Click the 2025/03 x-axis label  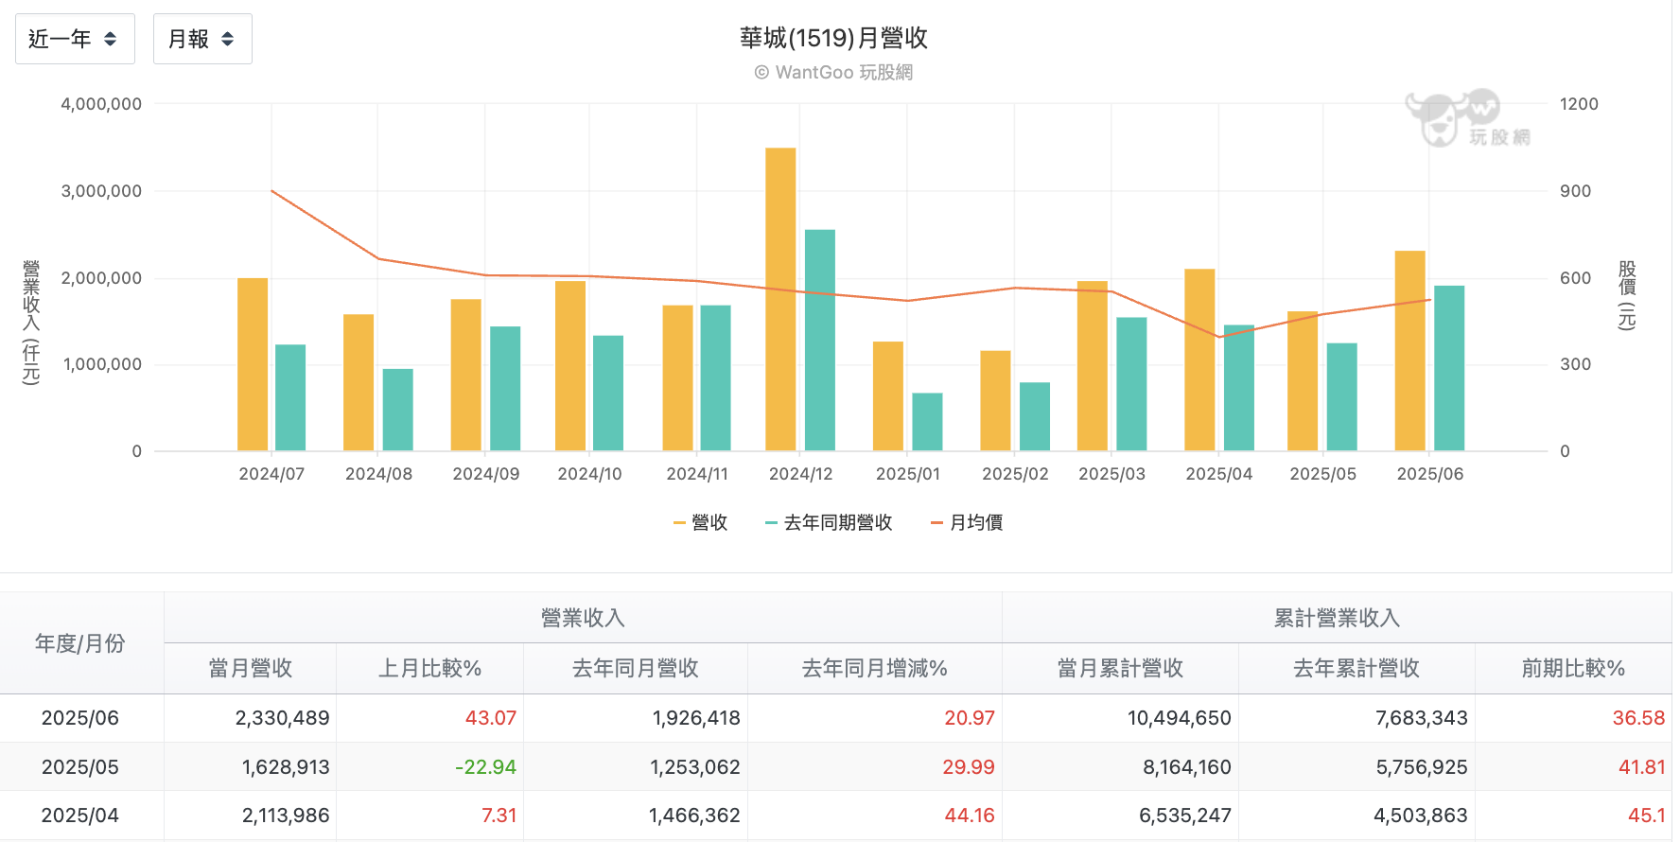click(1111, 474)
